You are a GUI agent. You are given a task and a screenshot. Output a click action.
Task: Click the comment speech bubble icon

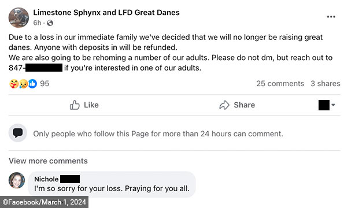point(18,133)
